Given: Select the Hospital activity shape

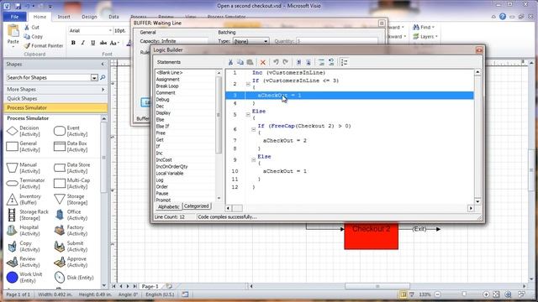Looking at the screenshot, I should coord(24,230).
